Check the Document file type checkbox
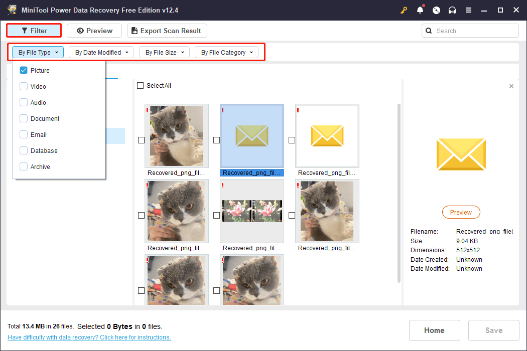Screen dimensions: 527x351 pos(24,118)
